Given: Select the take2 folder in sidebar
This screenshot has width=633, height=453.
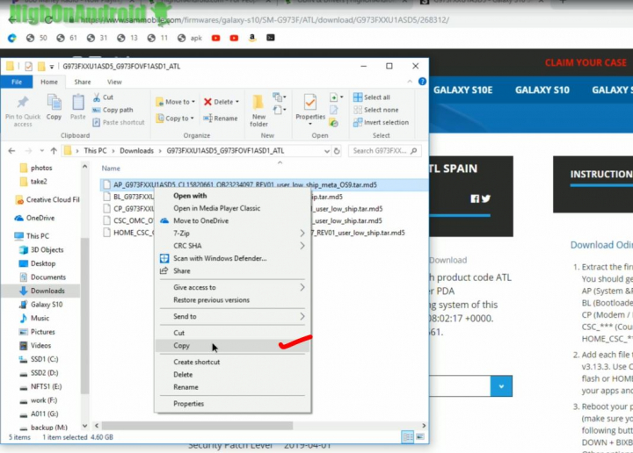Looking at the screenshot, I should [33, 182].
